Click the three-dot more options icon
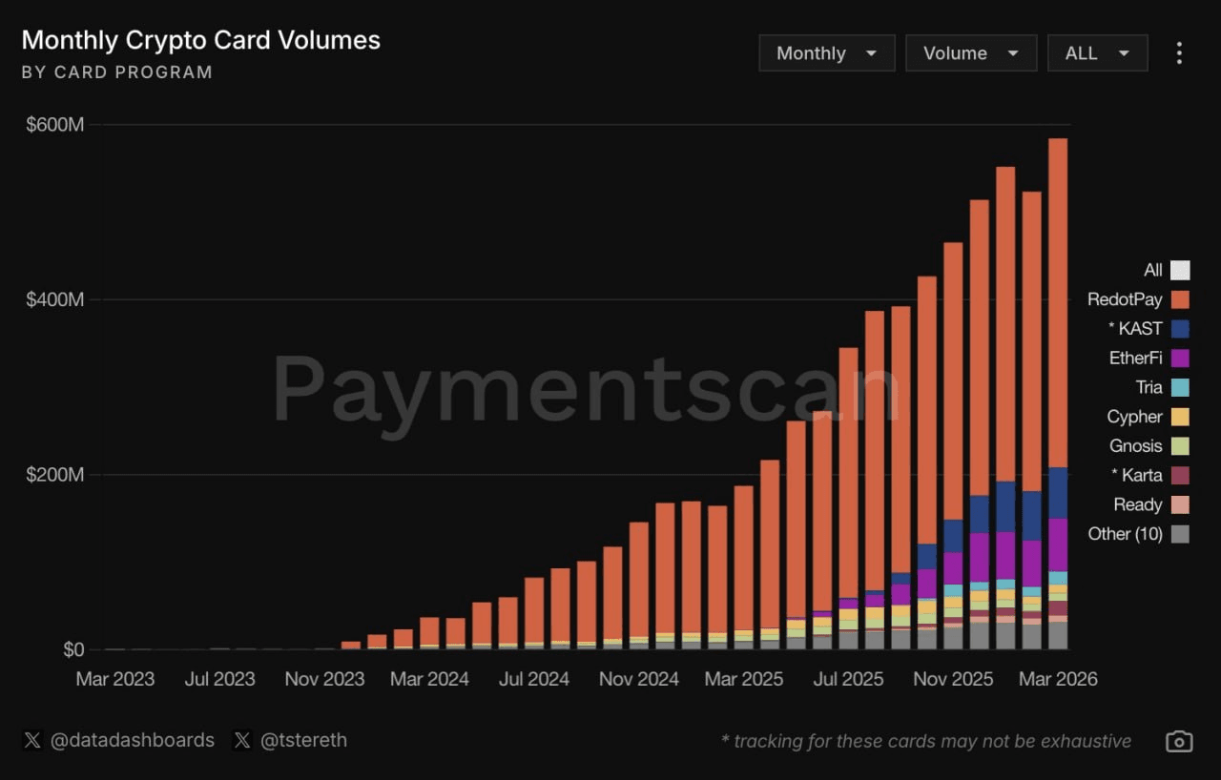1221x780 pixels. pyautogui.click(x=1179, y=53)
